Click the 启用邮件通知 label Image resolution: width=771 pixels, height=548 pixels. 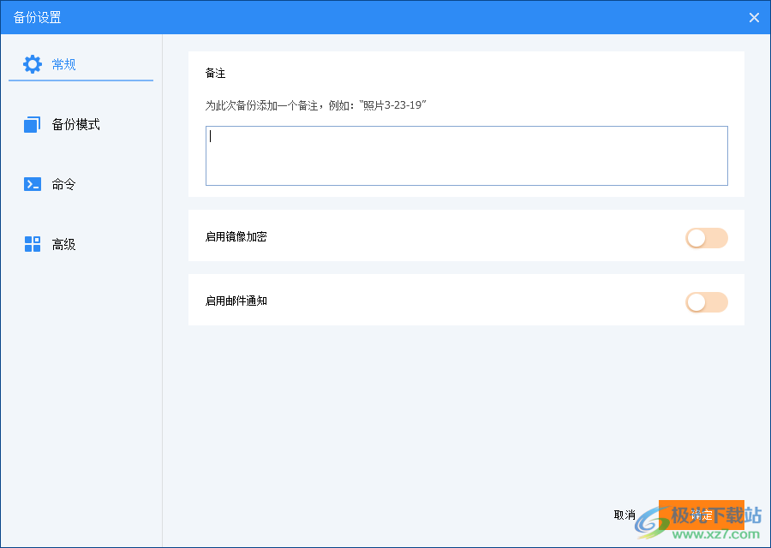point(236,301)
